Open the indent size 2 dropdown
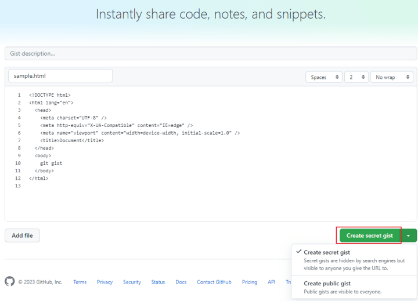 pos(356,77)
